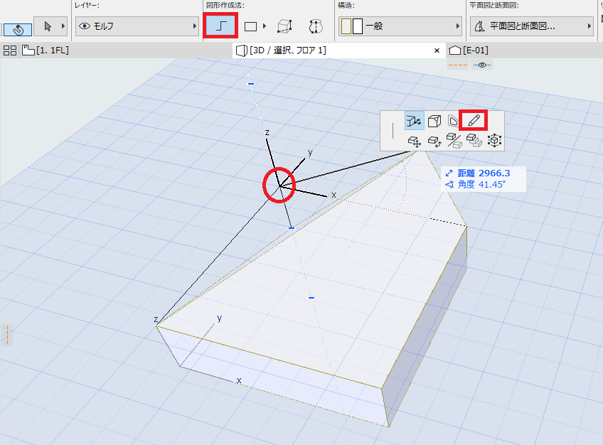This screenshot has width=603, height=445.
Task: Close the 3D view tab
Action: pos(437,50)
